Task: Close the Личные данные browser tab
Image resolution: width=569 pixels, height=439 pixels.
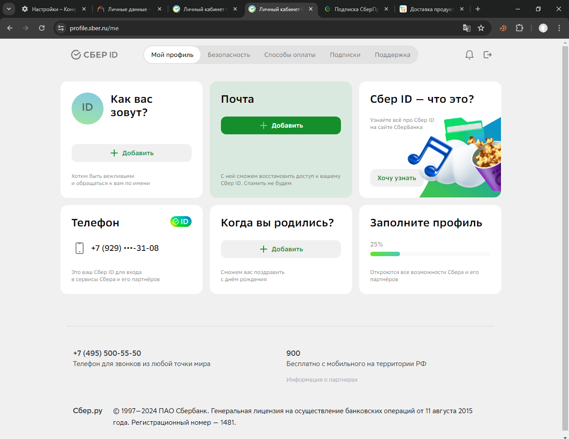Action: pyautogui.click(x=160, y=9)
